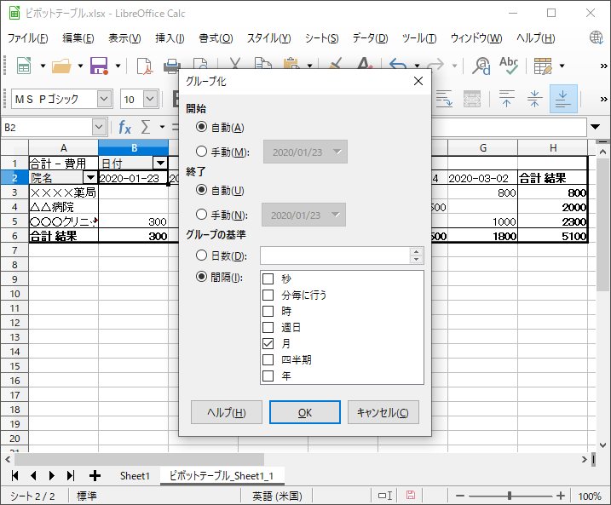Switch to the Sheet1 tab
Image resolution: width=611 pixels, height=505 pixels.
[135, 476]
